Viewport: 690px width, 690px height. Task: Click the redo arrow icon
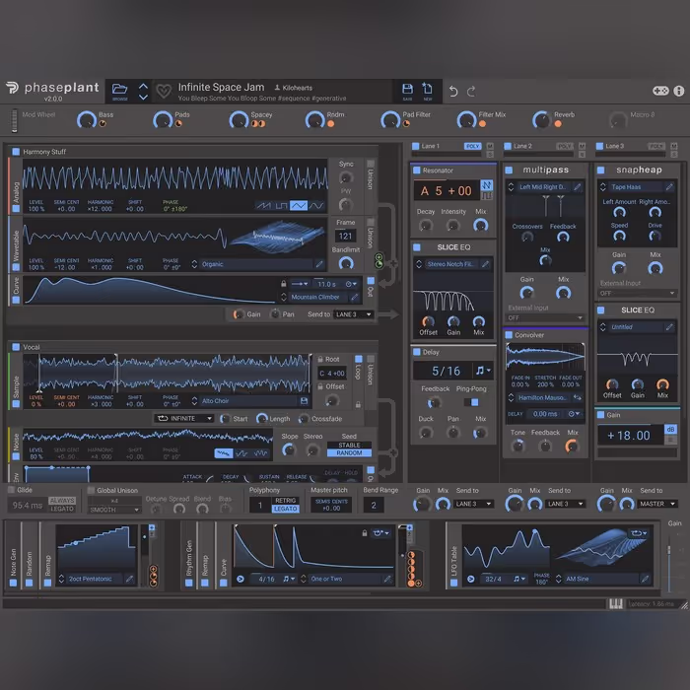(472, 91)
